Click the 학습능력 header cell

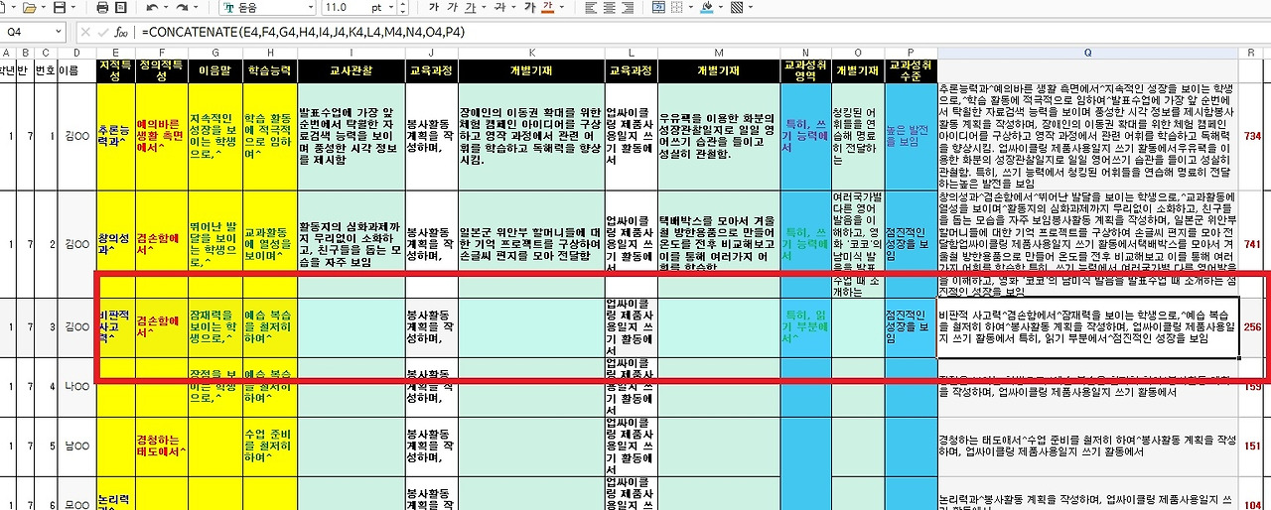point(270,70)
